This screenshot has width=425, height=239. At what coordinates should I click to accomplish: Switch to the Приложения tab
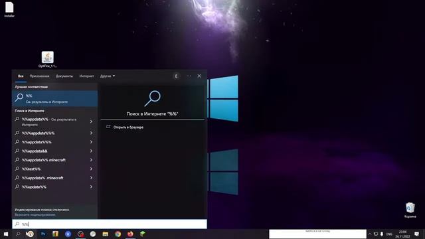(x=40, y=76)
